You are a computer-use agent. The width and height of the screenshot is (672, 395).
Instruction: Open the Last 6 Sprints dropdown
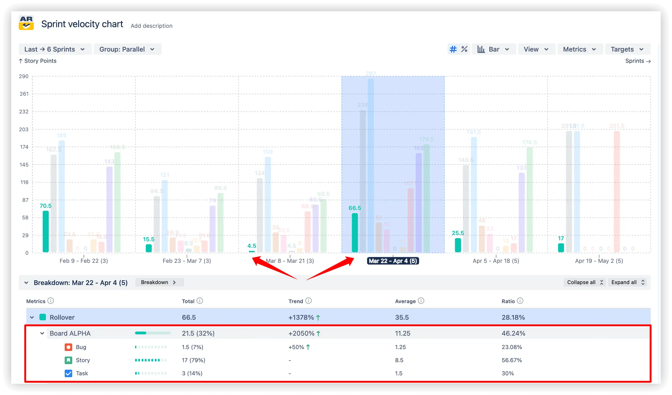click(55, 49)
